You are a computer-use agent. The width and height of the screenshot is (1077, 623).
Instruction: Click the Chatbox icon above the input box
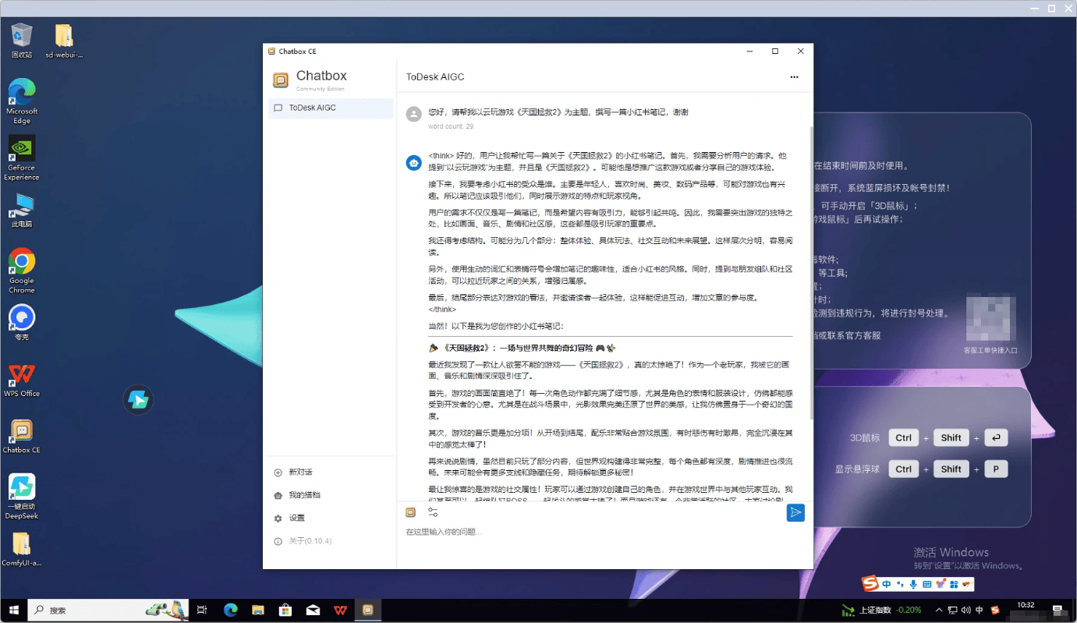[x=411, y=512]
